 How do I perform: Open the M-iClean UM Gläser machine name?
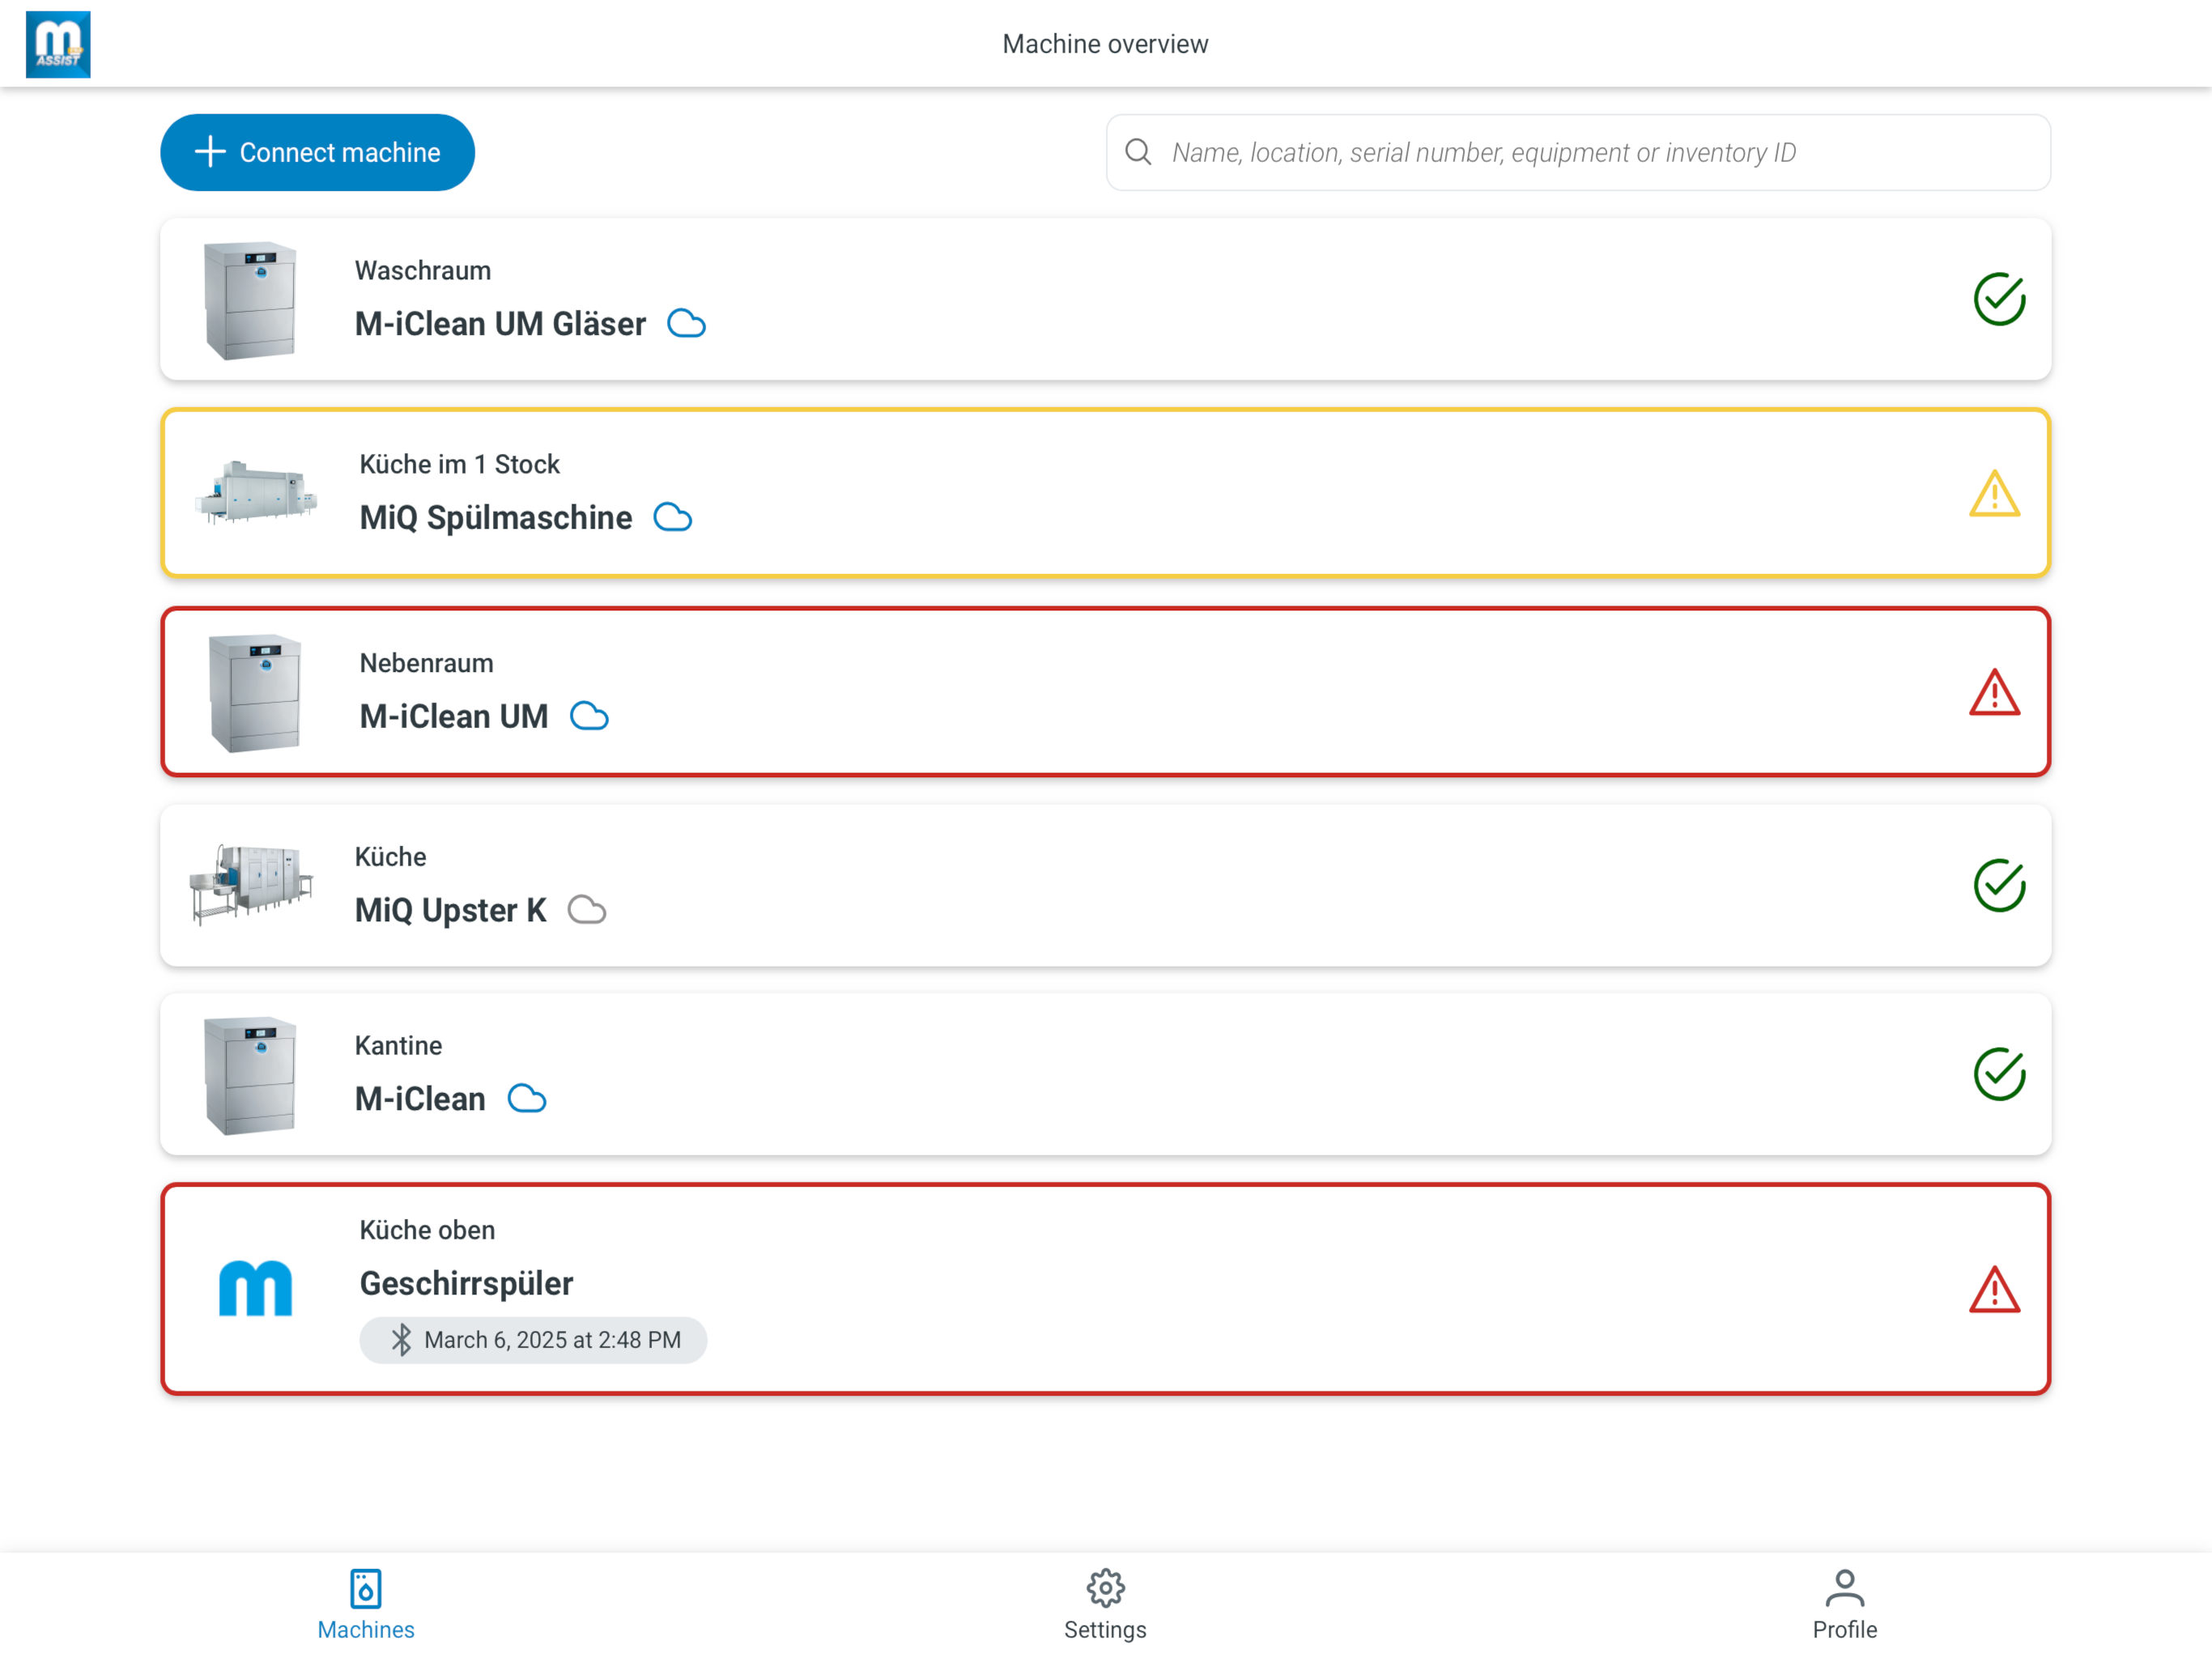500,324
